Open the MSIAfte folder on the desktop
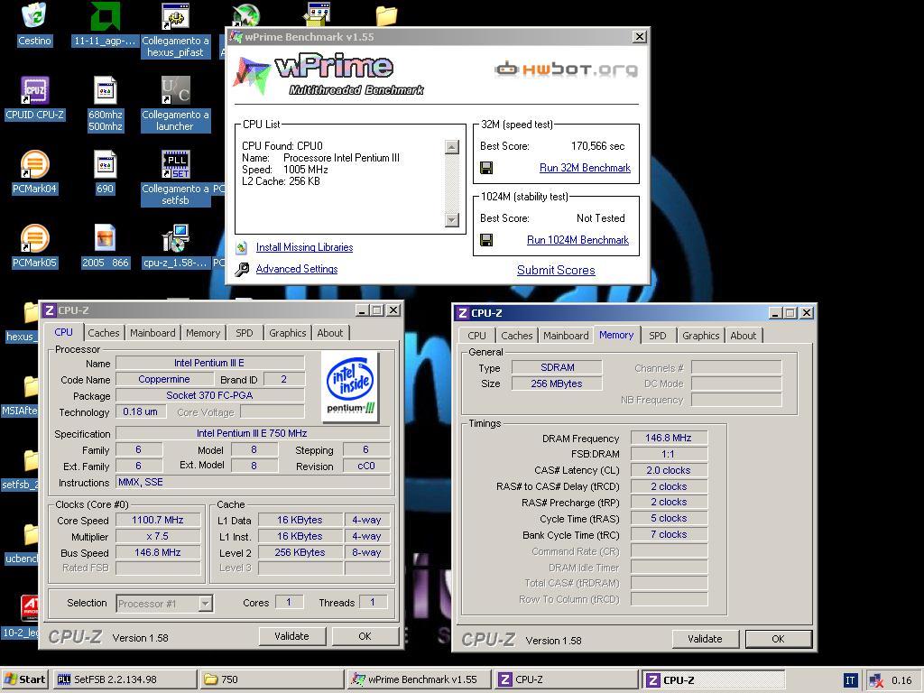This screenshot has width=924, height=693. (x=31, y=386)
